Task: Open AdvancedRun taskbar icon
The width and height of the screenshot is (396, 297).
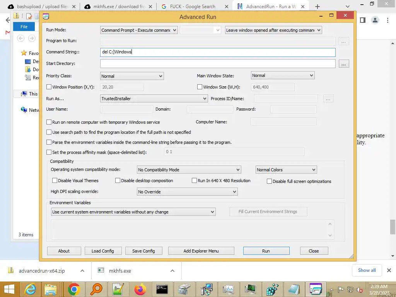Action: pyautogui.click(x=316, y=289)
